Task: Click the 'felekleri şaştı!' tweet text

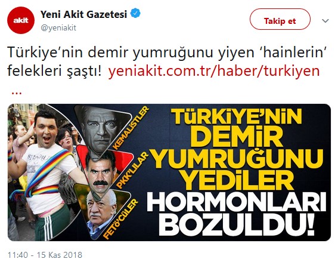Action: 55,71
